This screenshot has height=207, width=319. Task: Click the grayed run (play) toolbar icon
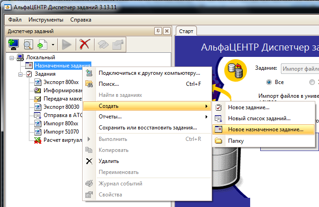tap(66, 45)
